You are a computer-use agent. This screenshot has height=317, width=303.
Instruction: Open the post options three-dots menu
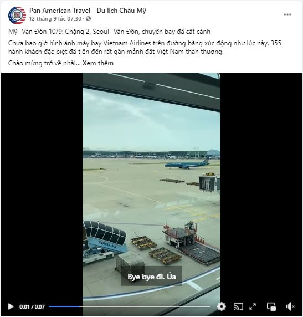287,14
